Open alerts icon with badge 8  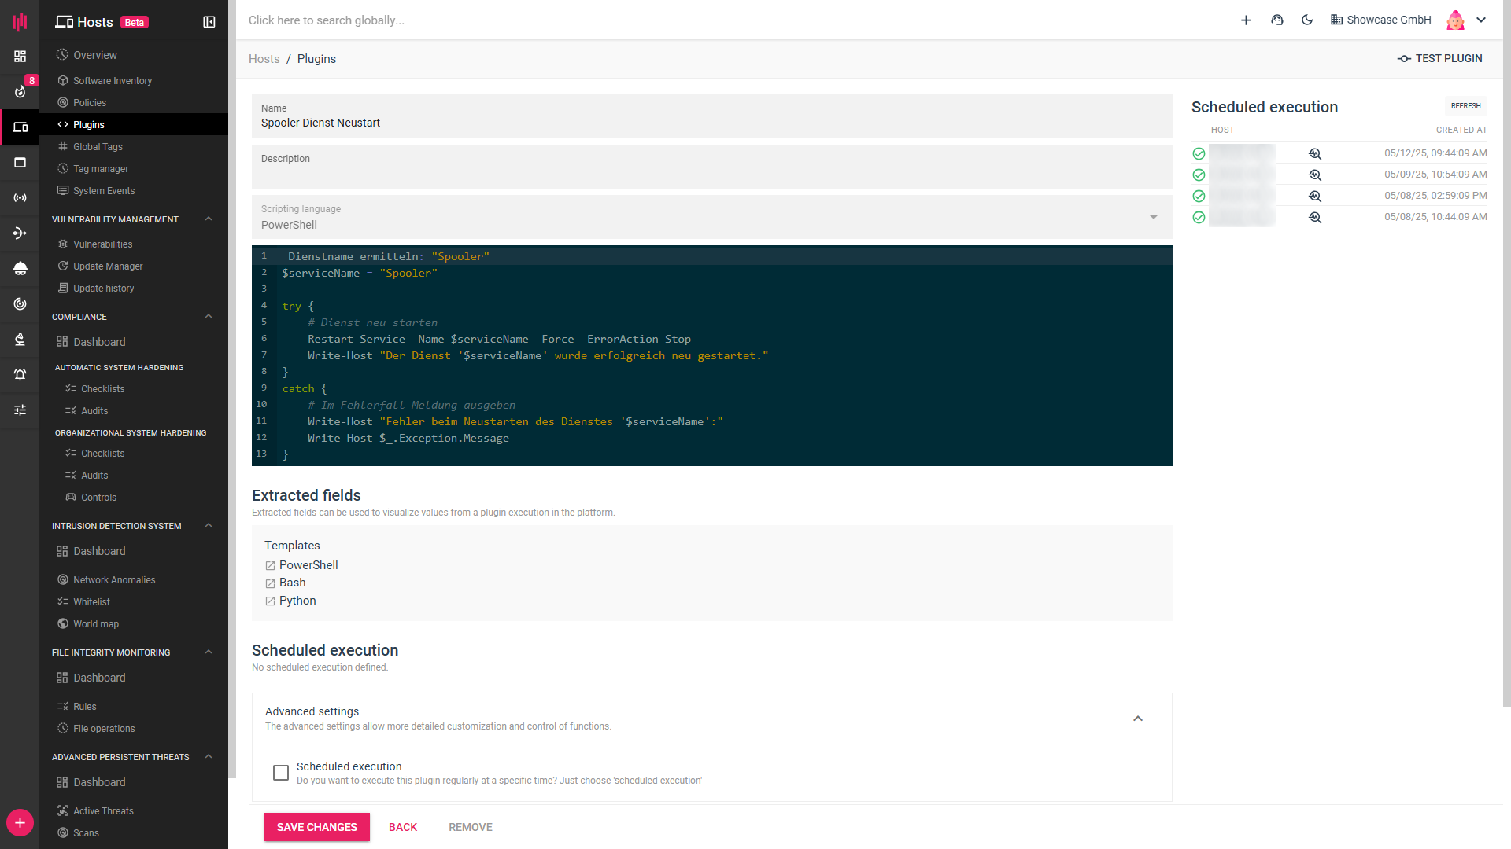(x=20, y=90)
